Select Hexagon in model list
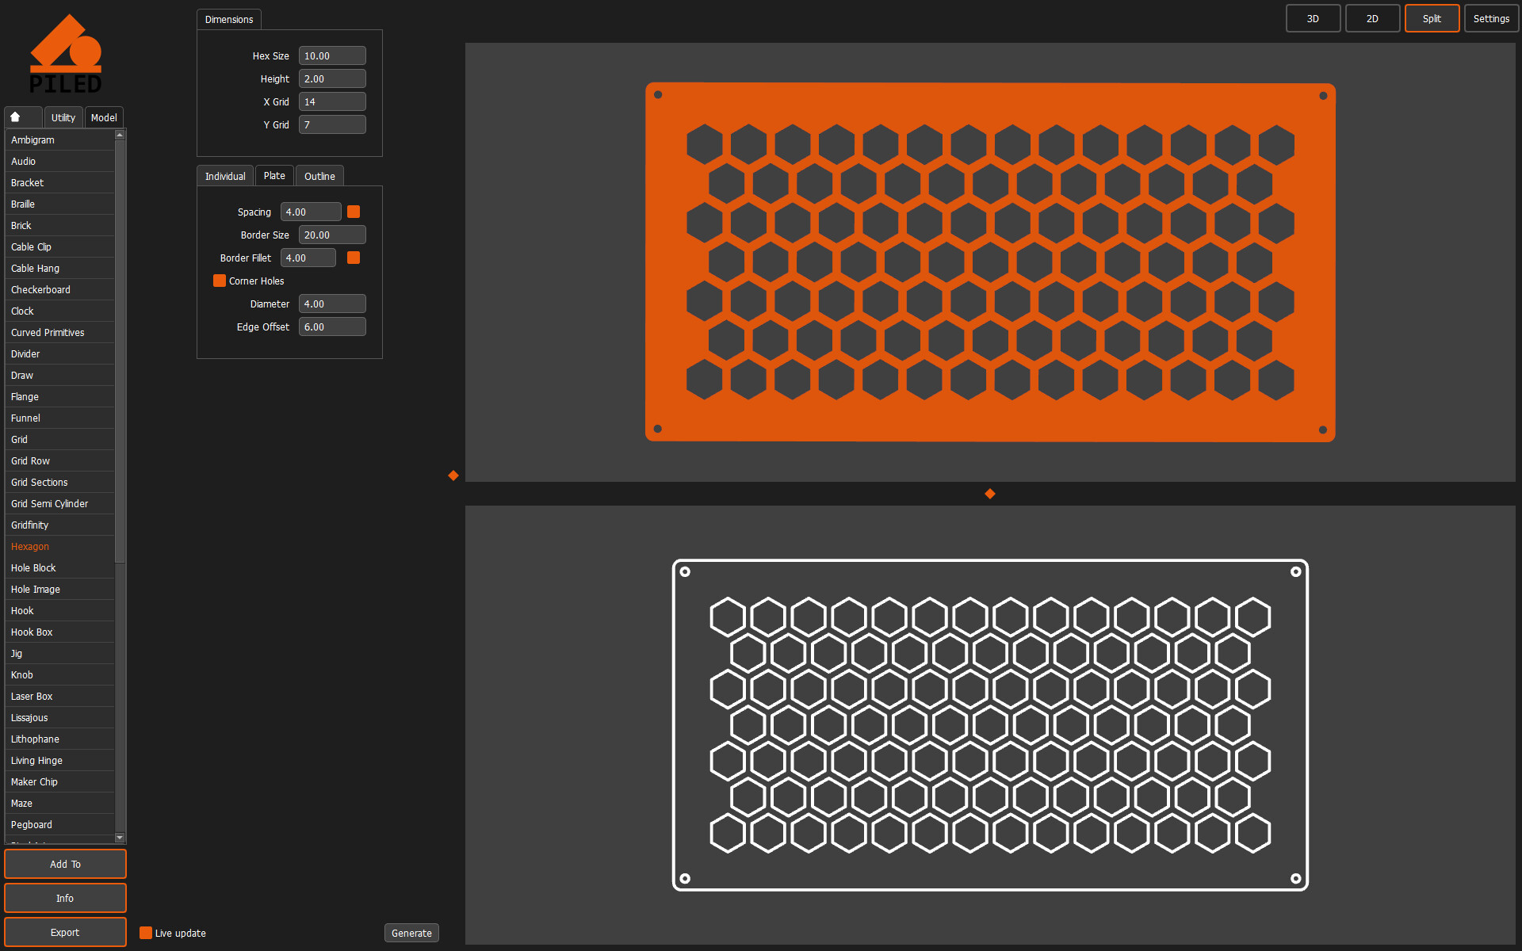This screenshot has height=951, width=1522. (x=59, y=546)
